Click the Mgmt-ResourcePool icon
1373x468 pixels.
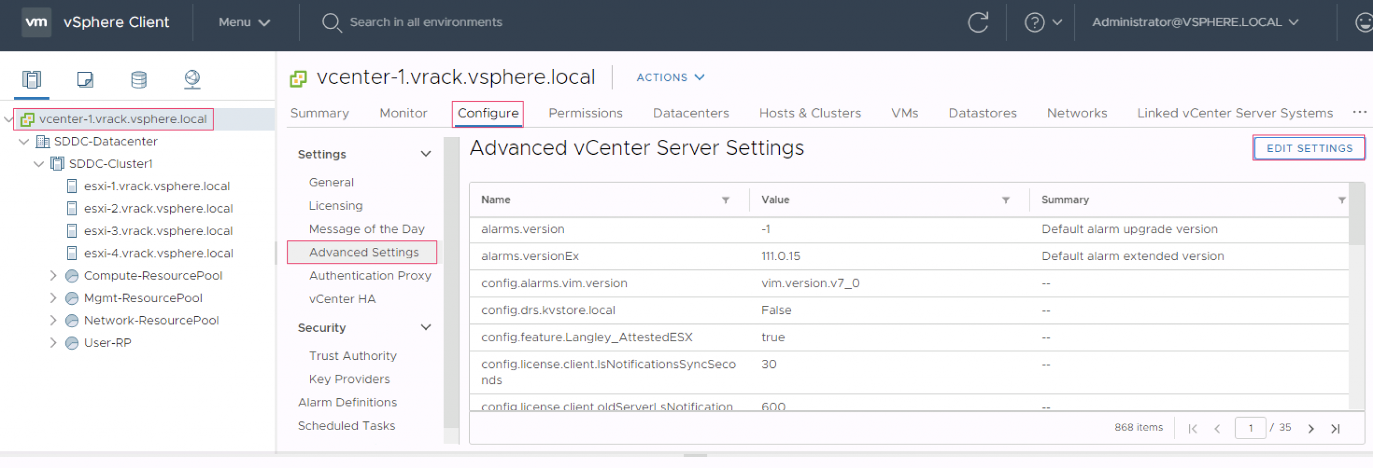72,298
